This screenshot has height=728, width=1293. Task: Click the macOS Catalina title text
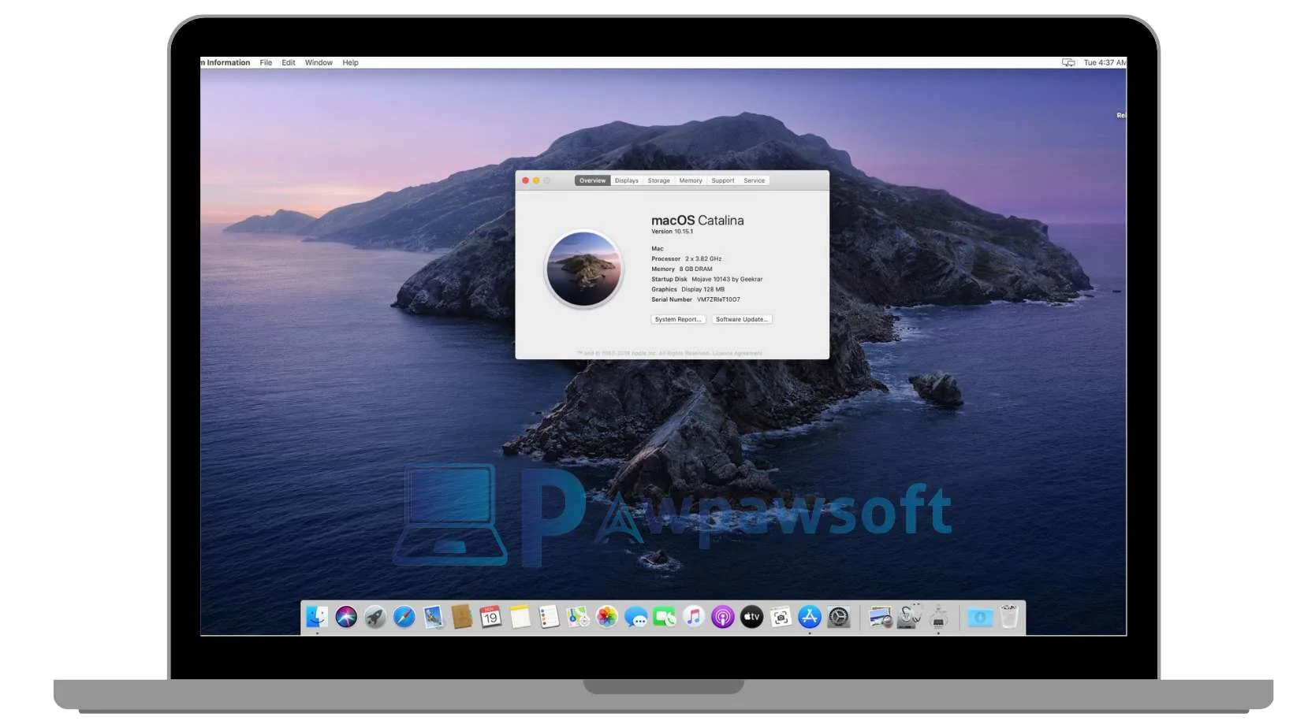pos(697,221)
